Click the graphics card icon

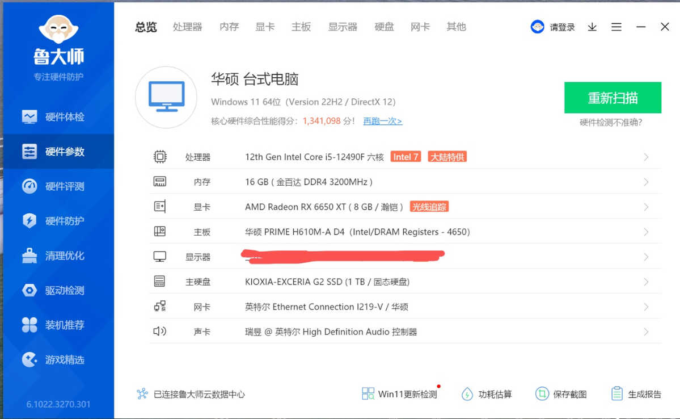[x=159, y=207]
